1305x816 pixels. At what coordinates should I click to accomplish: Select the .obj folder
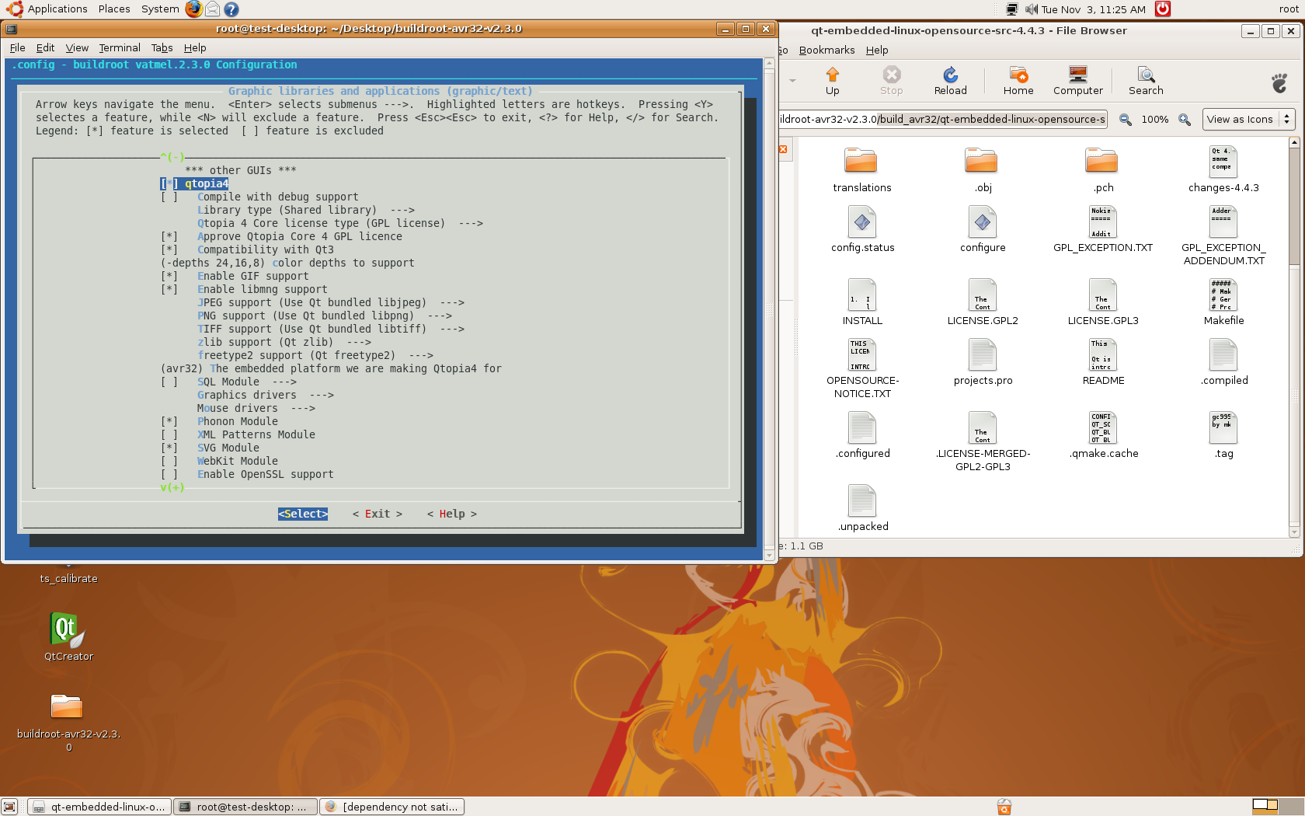click(983, 170)
